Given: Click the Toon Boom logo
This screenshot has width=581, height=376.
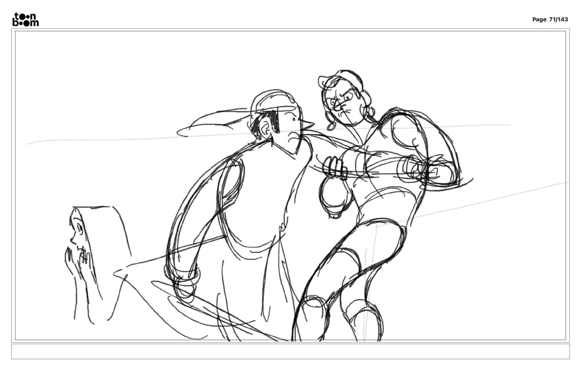Looking at the screenshot, I should (x=25, y=20).
